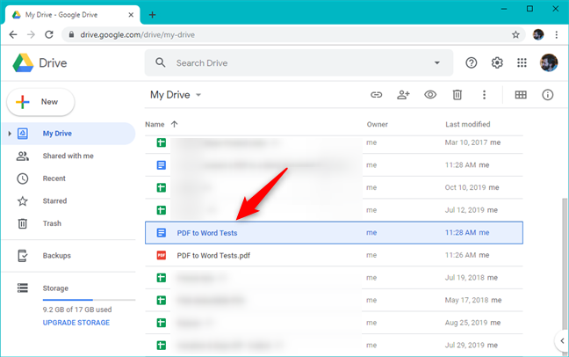Open a new browser tab
Image resolution: width=569 pixels, height=357 pixels.
coord(153,15)
